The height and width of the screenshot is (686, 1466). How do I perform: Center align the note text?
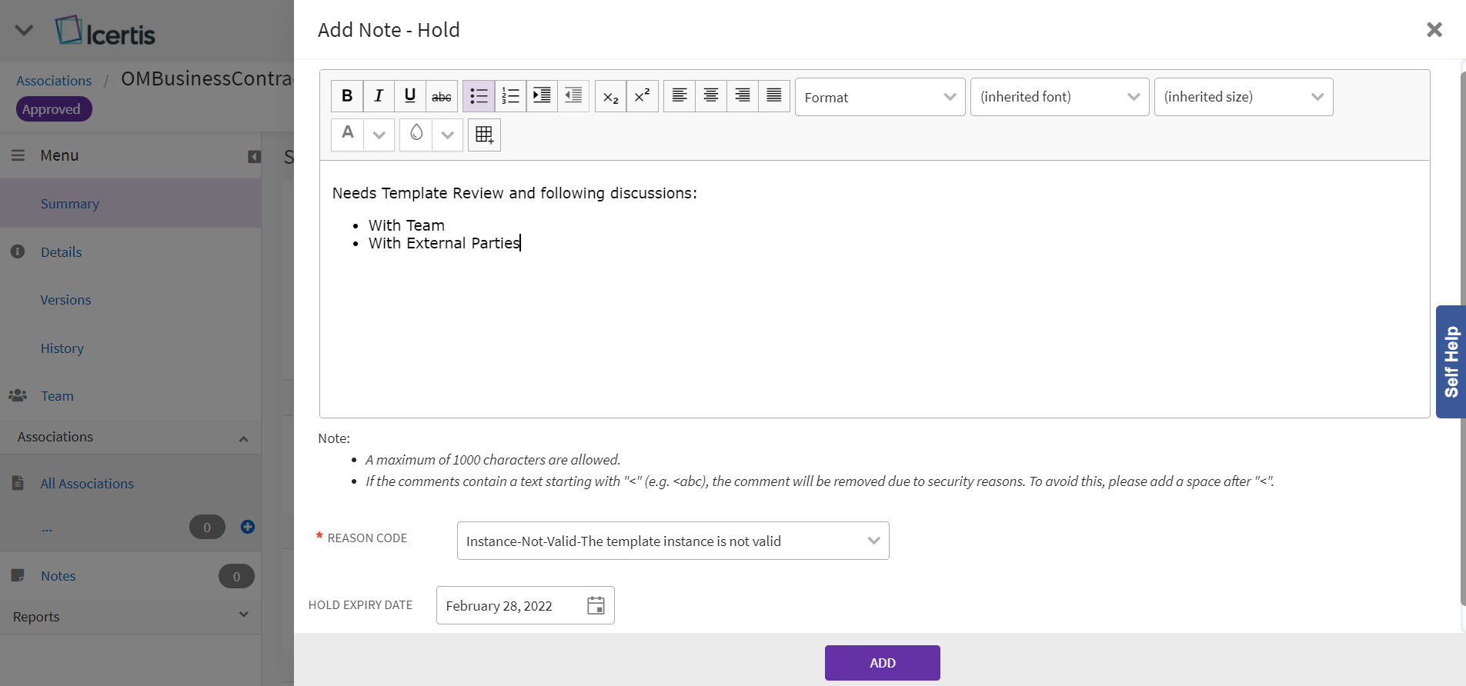711,96
